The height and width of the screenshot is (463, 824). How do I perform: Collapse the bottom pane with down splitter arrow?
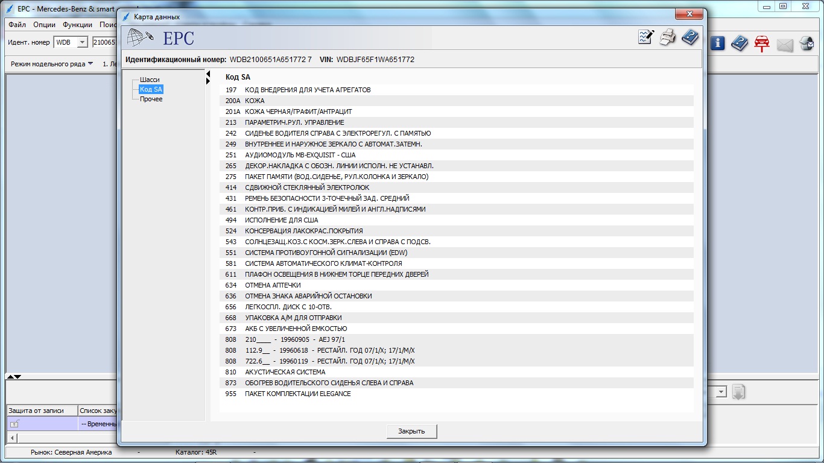point(18,377)
